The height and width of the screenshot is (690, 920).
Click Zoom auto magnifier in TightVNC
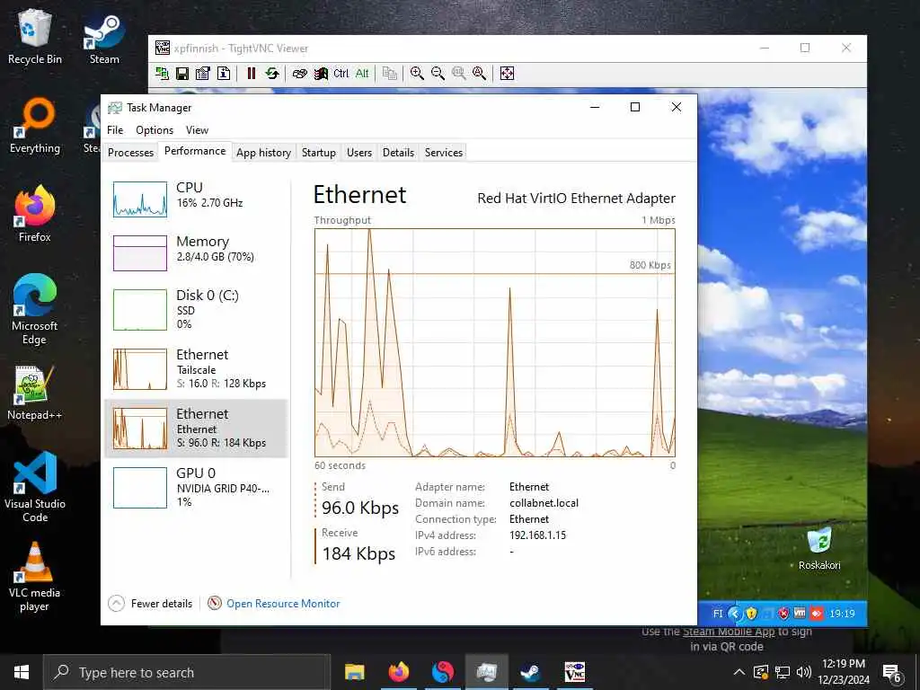(x=480, y=74)
